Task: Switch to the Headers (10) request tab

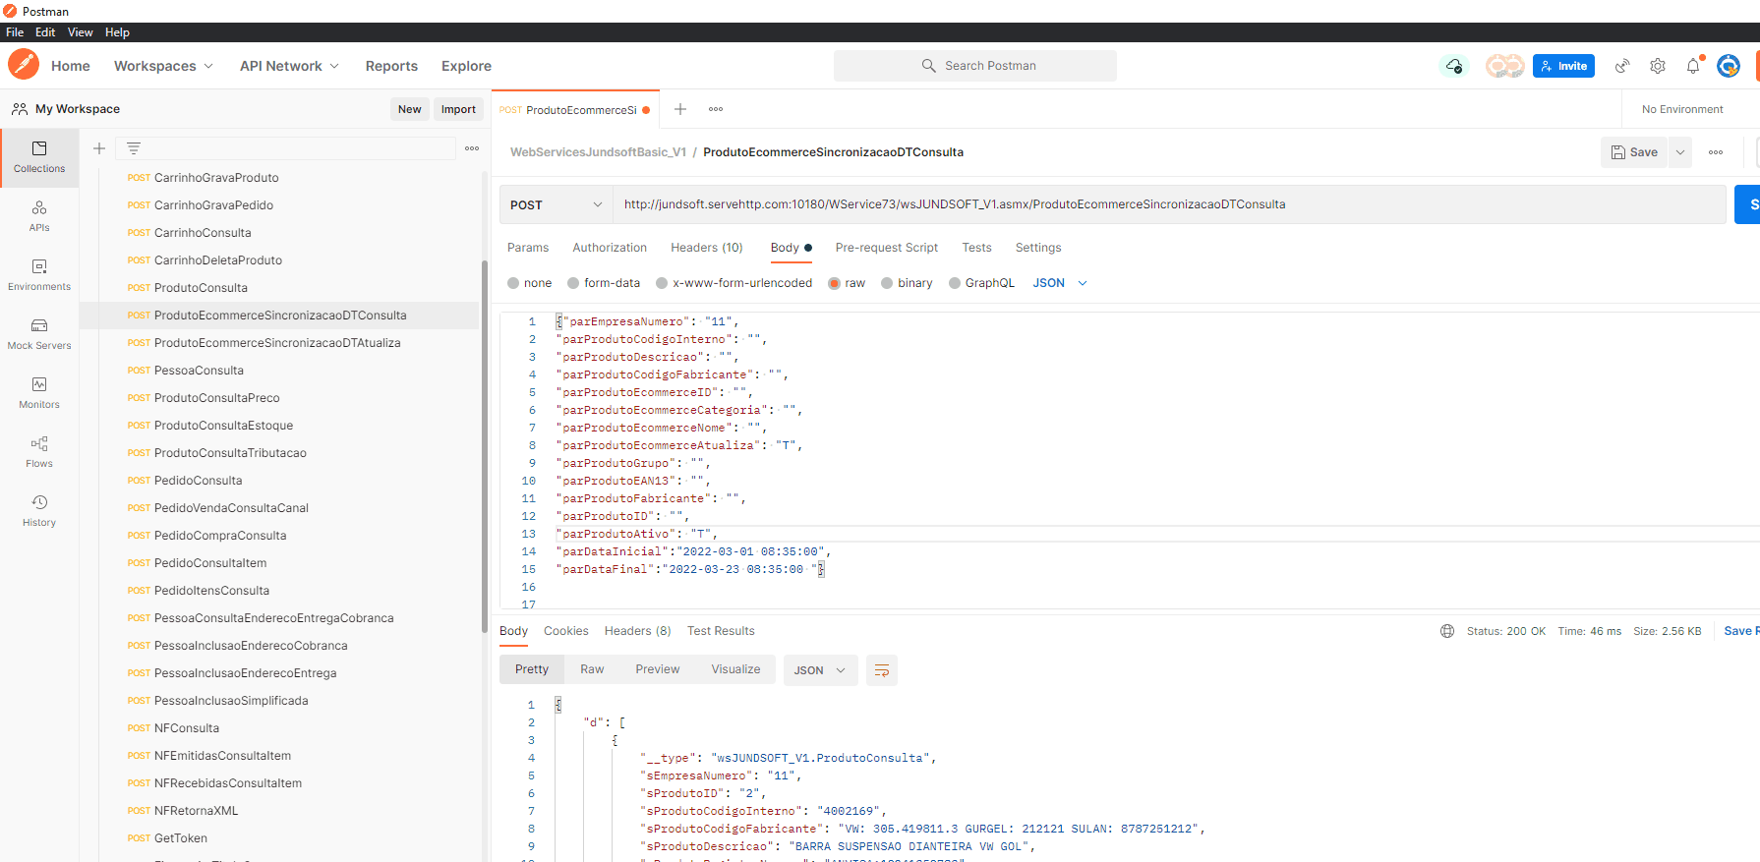Action: click(707, 248)
